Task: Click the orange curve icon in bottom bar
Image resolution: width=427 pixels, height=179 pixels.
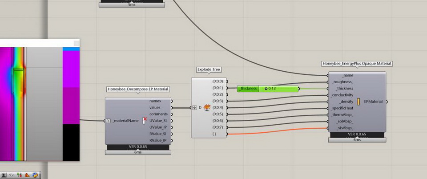Action: (x=27, y=175)
